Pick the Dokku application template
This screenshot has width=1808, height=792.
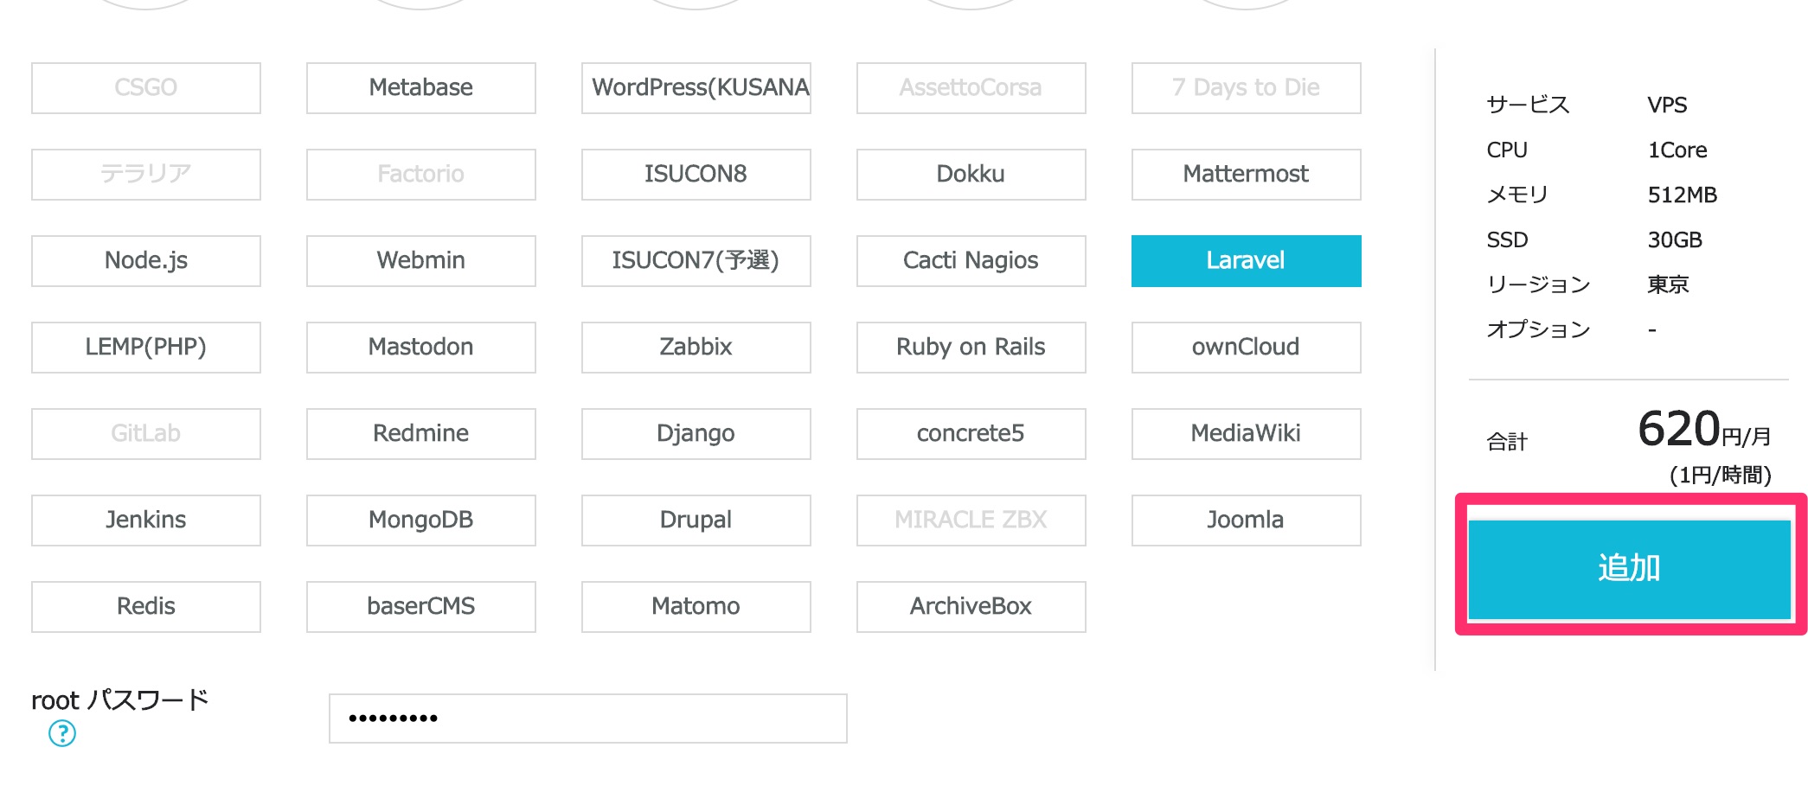[x=971, y=174]
